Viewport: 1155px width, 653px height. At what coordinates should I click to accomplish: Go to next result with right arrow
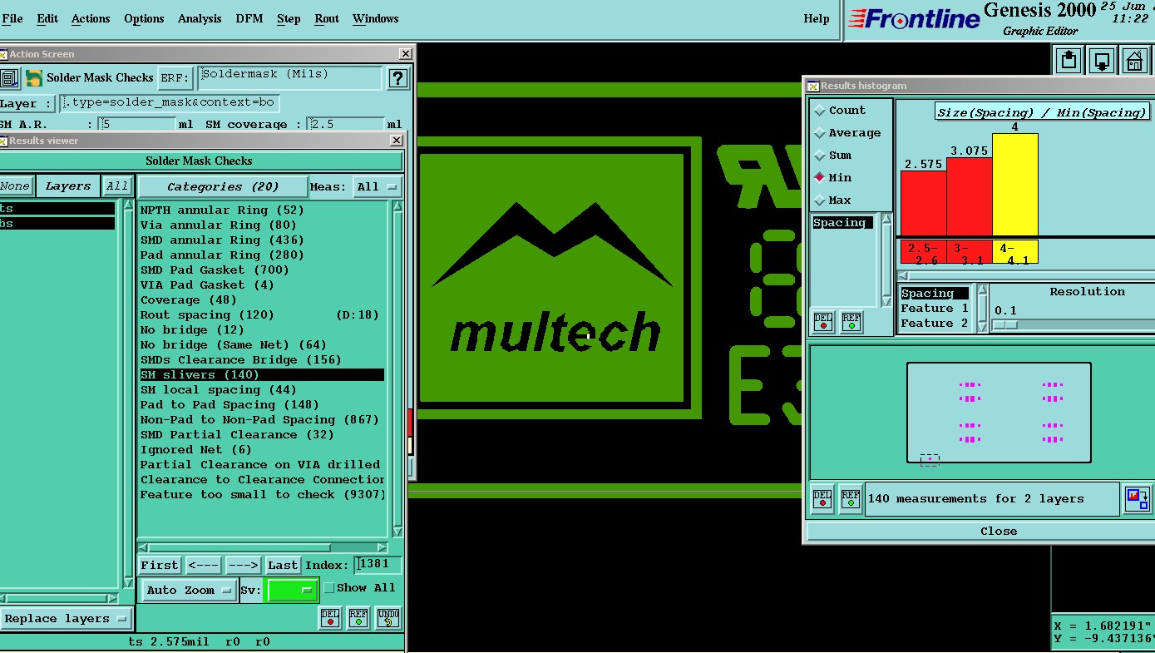[243, 565]
